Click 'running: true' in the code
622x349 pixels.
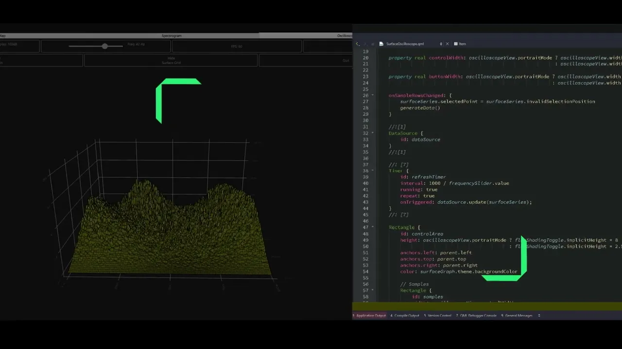click(419, 190)
